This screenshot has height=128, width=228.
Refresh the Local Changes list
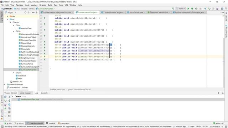click(5, 97)
